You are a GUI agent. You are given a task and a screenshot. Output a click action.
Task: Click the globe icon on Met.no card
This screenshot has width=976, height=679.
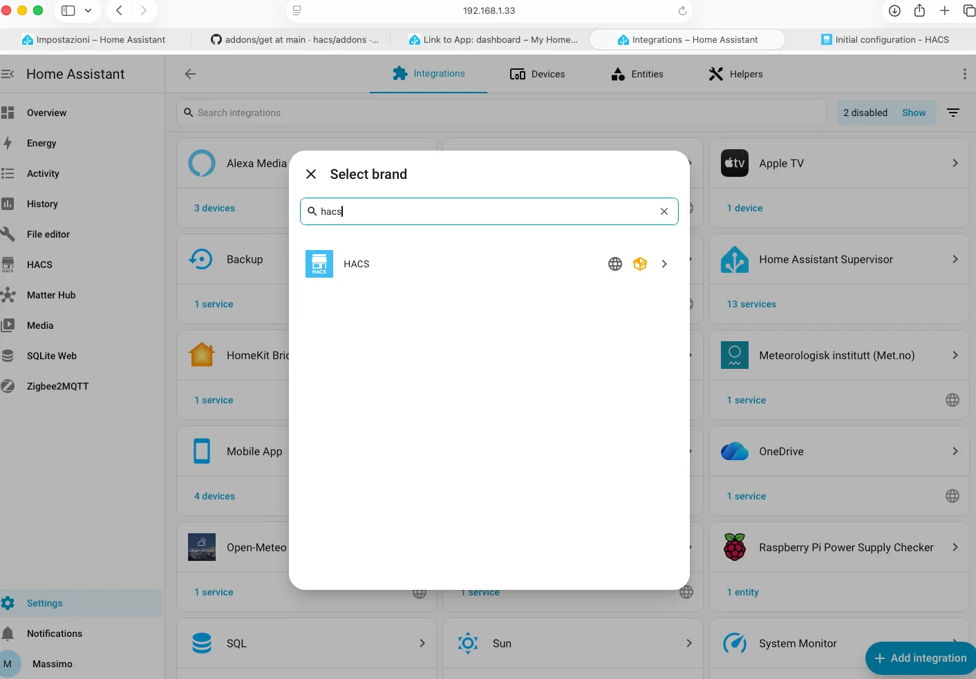pos(952,400)
